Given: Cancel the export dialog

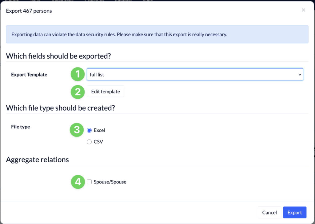Looking at the screenshot, I should click(269, 212).
